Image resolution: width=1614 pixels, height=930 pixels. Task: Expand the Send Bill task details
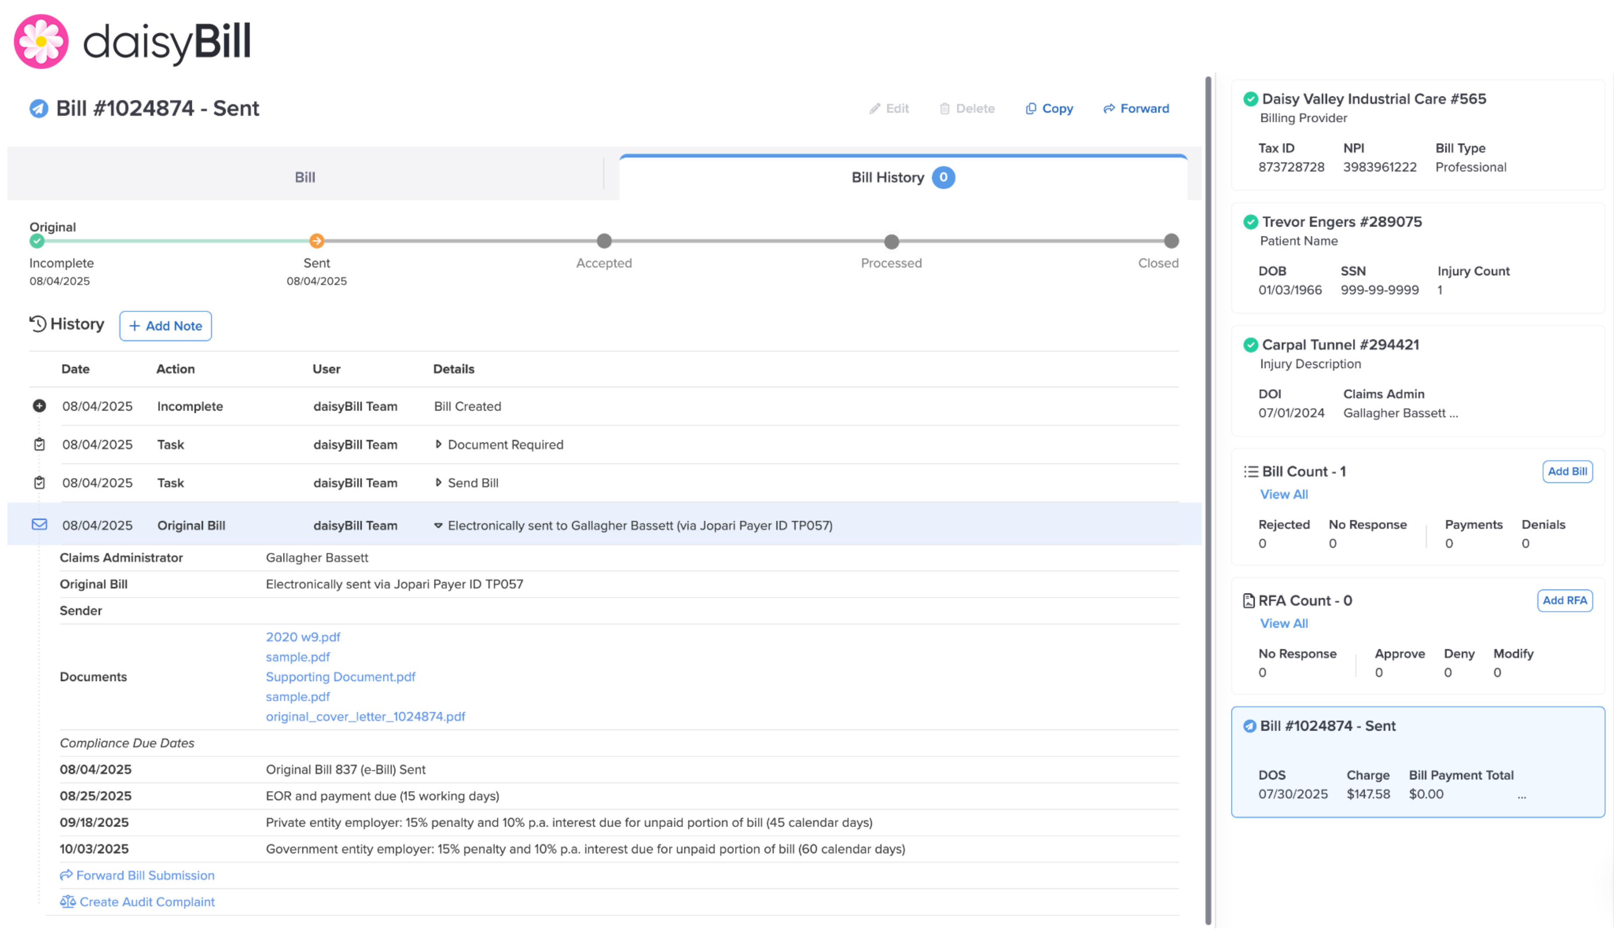[x=439, y=483]
